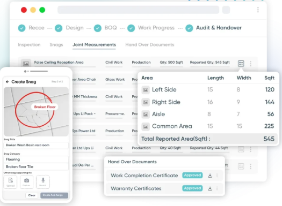The width and height of the screenshot is (282, 206).
Task: Click Total Reported Area value 545
Action: coord(269,139)
